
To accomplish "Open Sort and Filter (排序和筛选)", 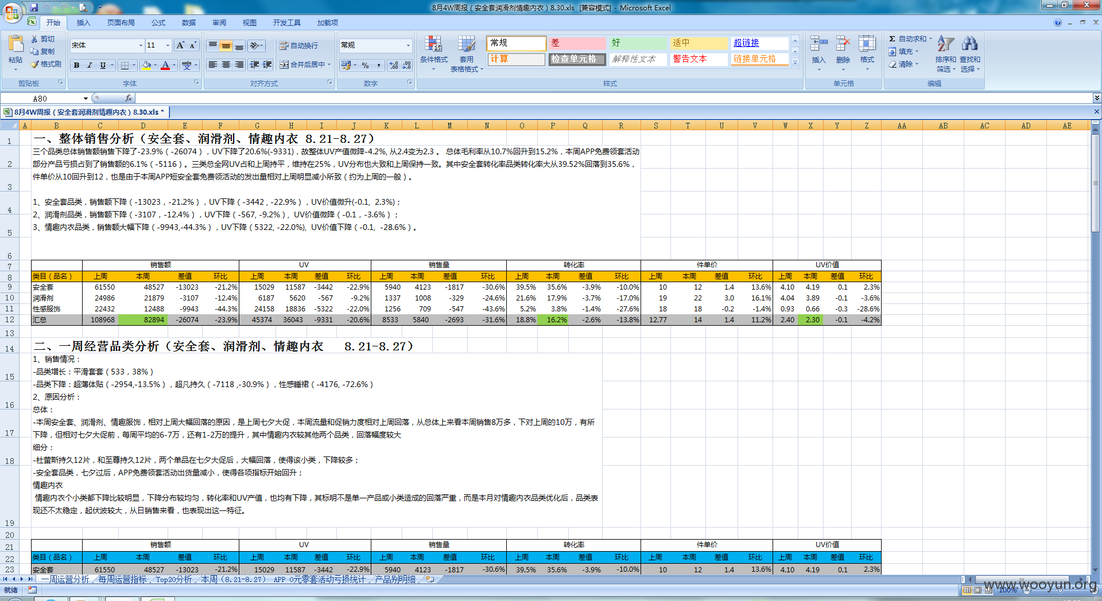I will [x=945, y=53].
